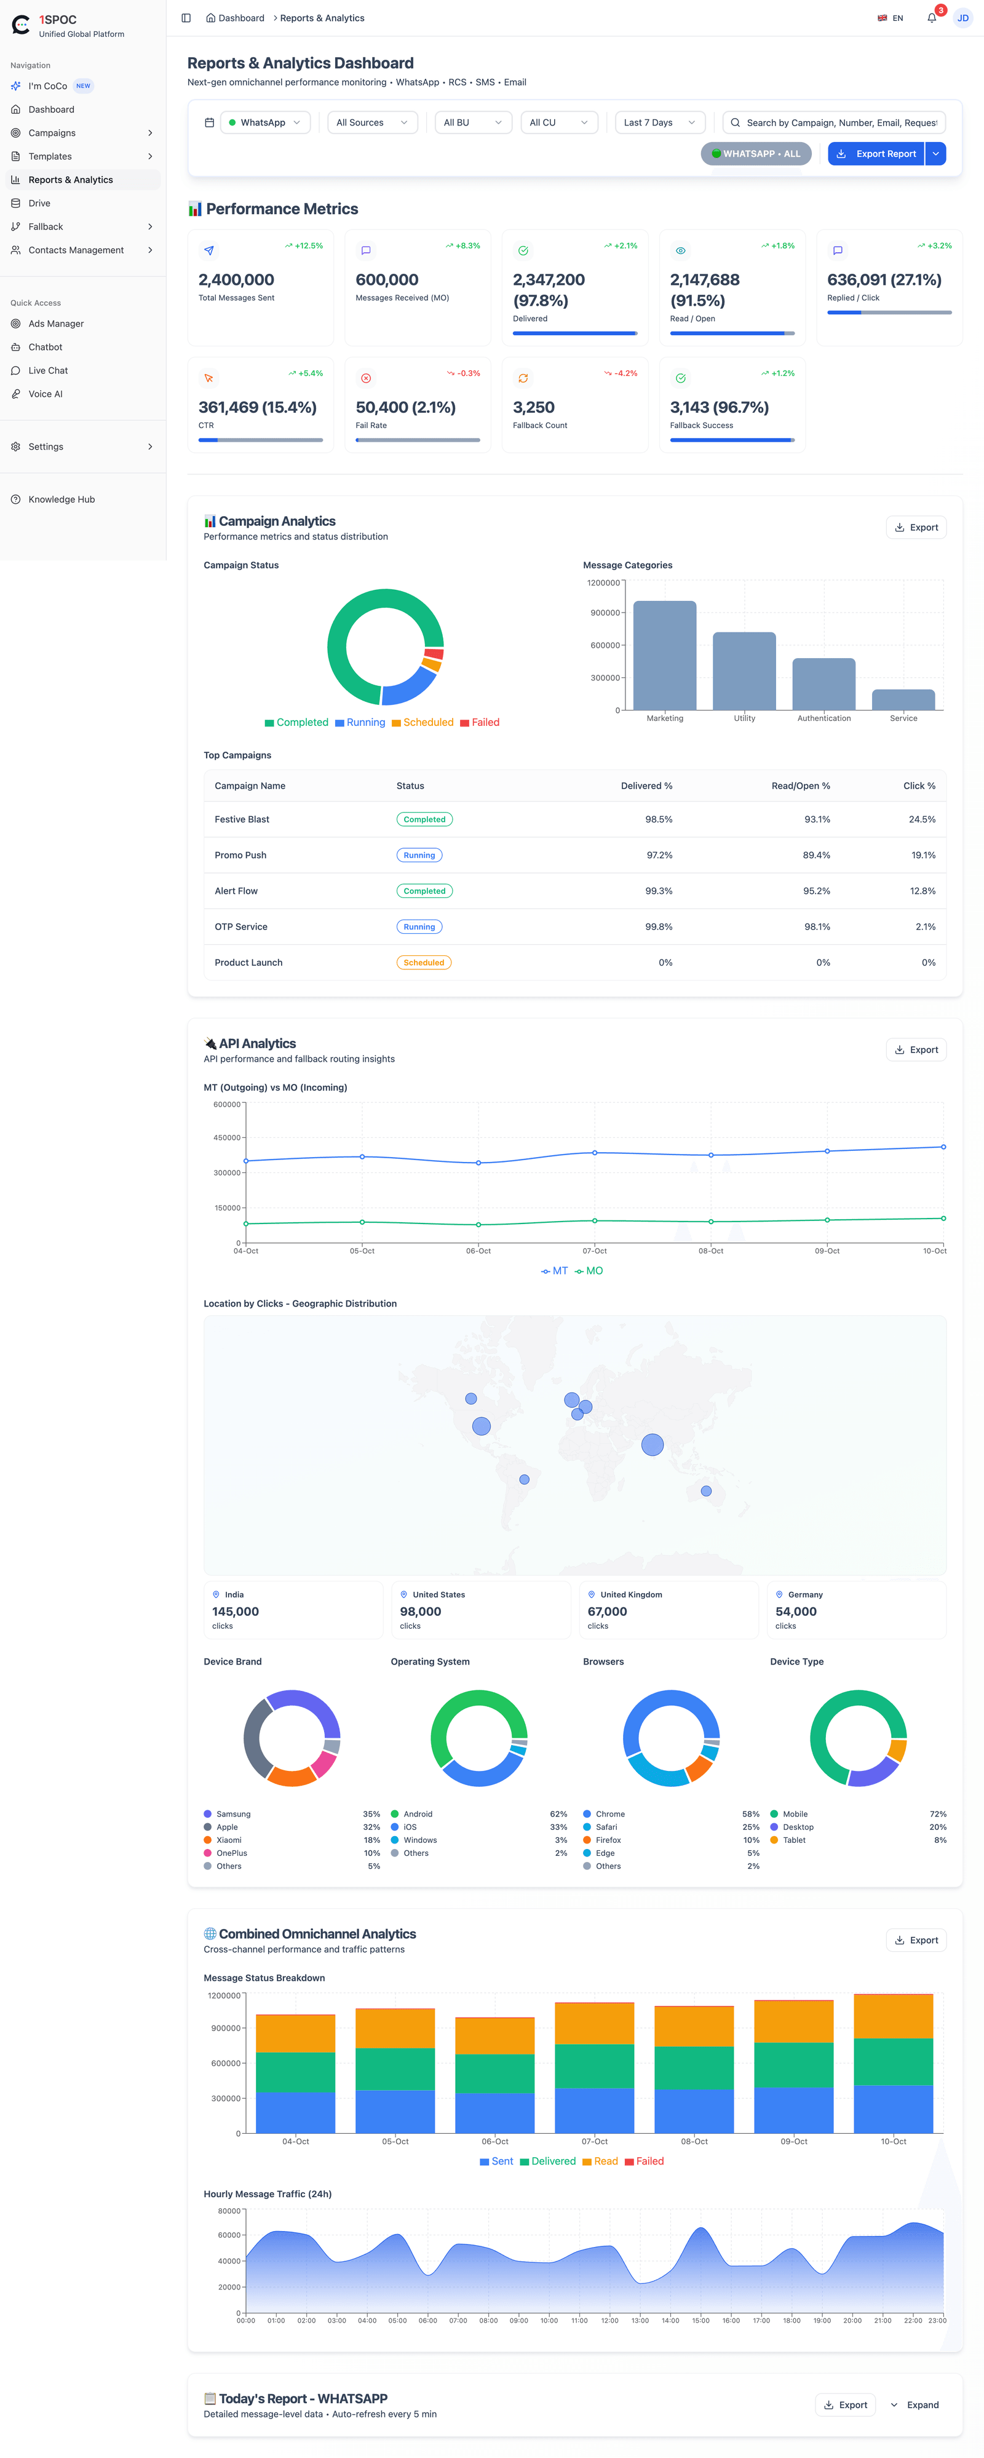Export the Combined Omnichannel Analytics section
The height and width of the screenshot is (2458, 984).
coord(916,1940)
